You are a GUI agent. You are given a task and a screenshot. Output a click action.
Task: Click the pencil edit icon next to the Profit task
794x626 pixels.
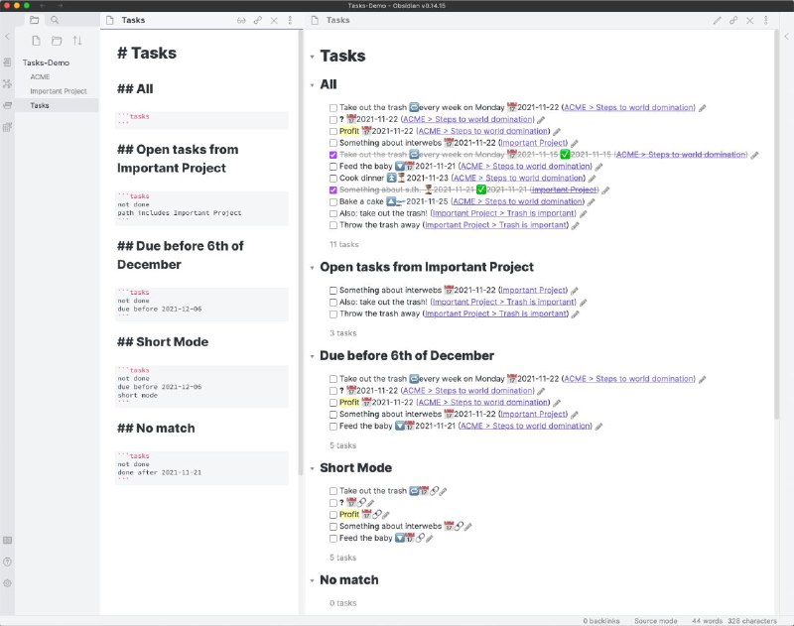557,131
